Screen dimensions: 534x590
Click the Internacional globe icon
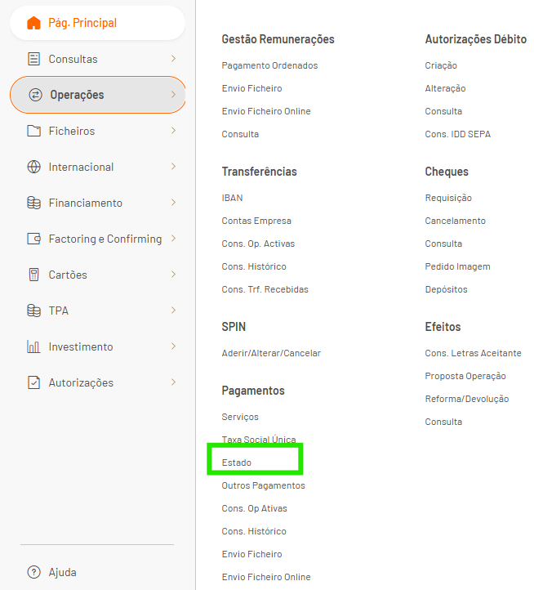(x=33, y=167)
